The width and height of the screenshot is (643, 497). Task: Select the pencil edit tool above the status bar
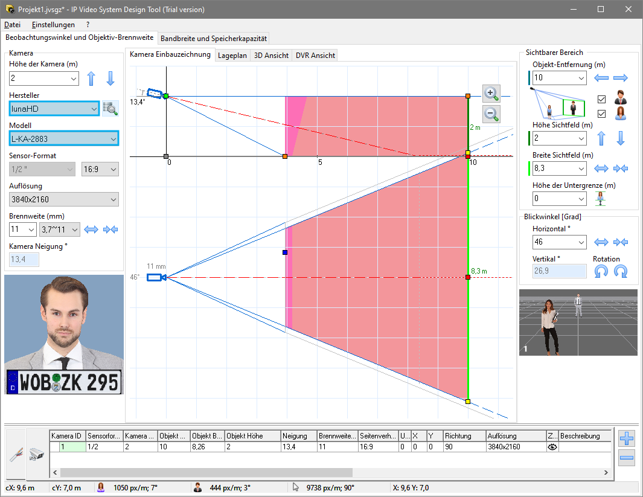pos(16,454)
